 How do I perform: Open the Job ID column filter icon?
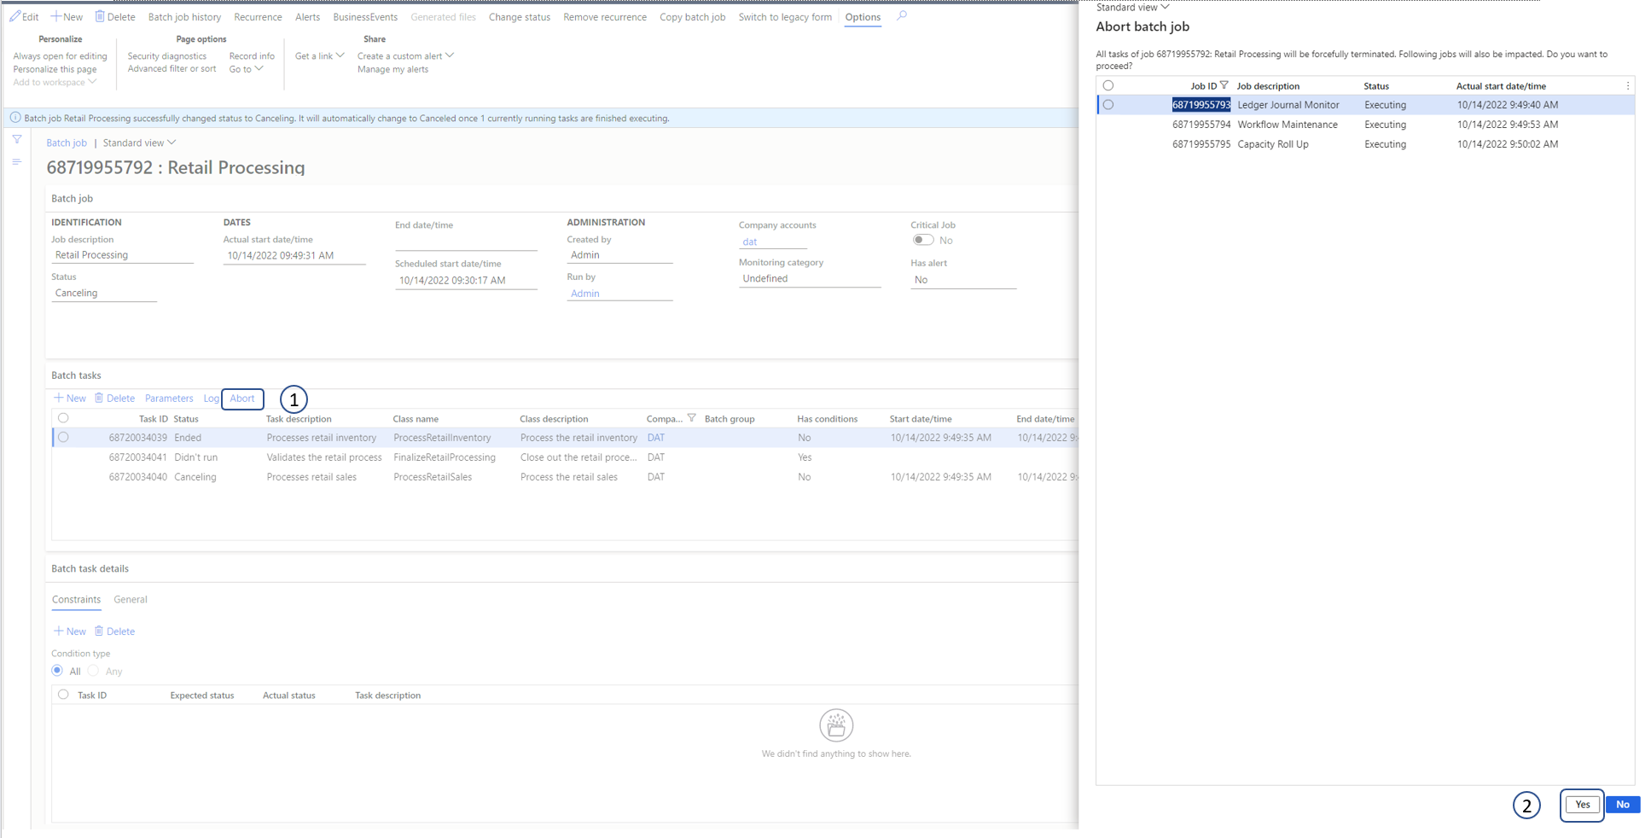[x=1225, y=84]
